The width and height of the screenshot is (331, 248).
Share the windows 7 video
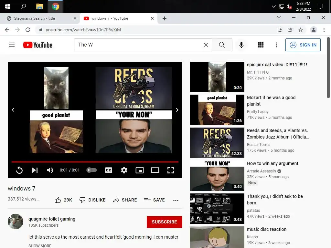125,200
